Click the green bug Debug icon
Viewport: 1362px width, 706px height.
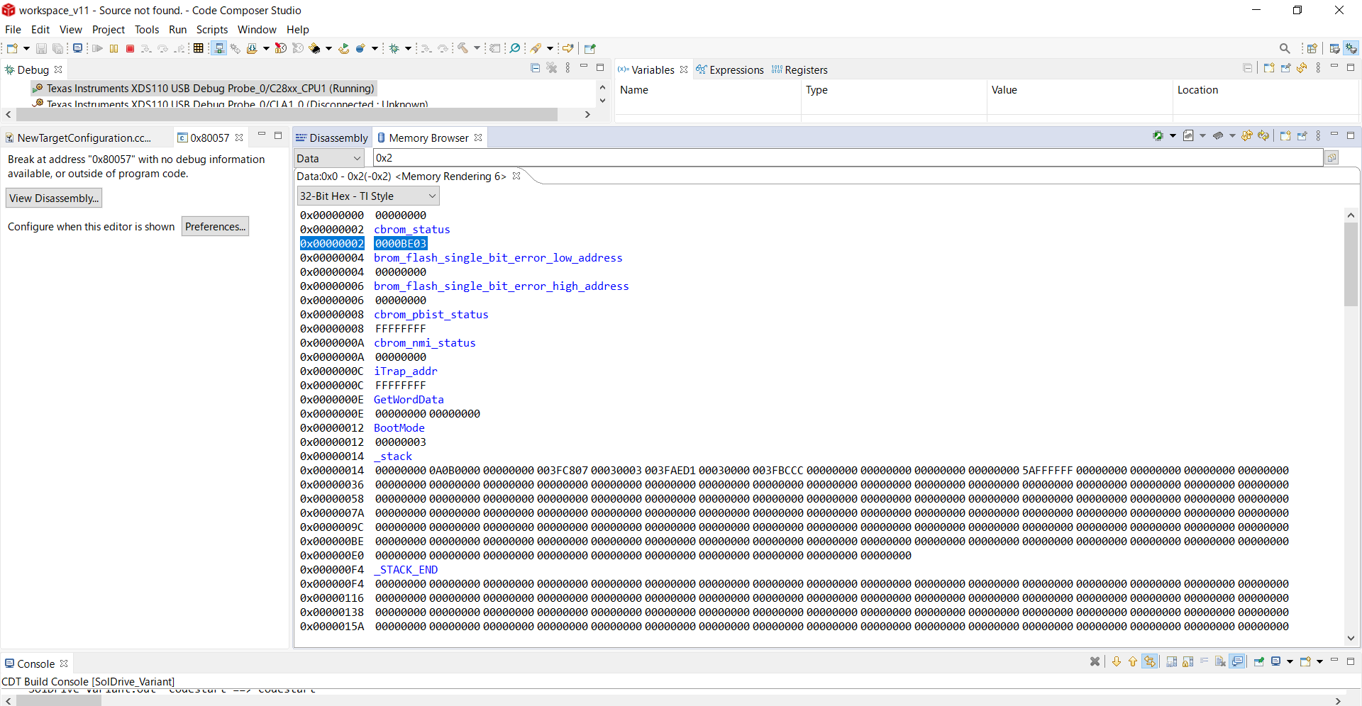(x=394, y=48)
